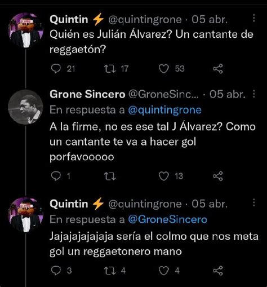Like Quintin's last tweet with 4 likes

pyautogui.click(x=164, y=271)
